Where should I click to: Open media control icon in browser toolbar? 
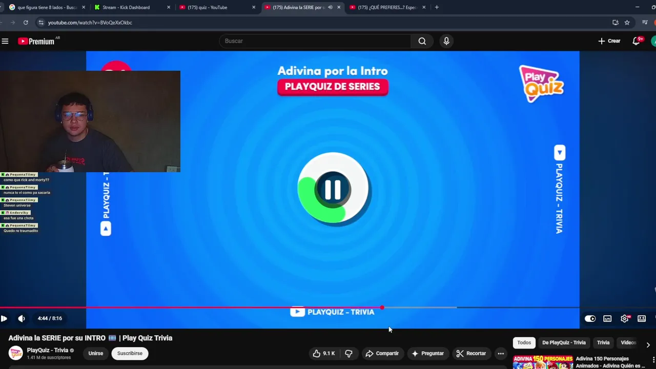pos(645,23)
